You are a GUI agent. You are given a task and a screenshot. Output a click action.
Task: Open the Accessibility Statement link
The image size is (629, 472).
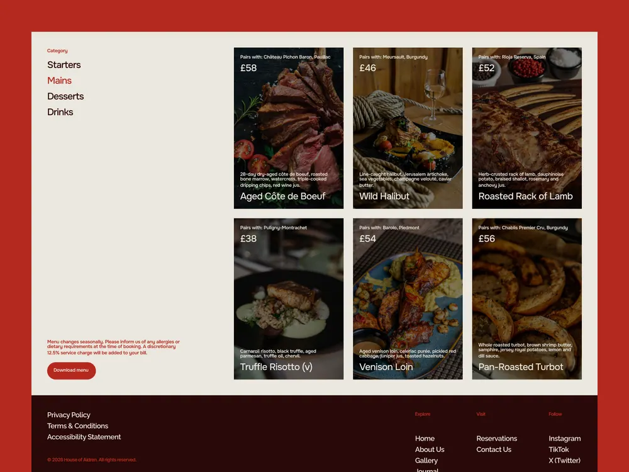pyautogui.click(x=84, y=437)
